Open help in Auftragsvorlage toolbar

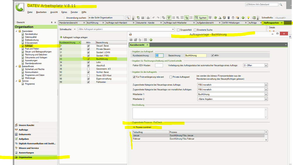(x=151, y=40)
